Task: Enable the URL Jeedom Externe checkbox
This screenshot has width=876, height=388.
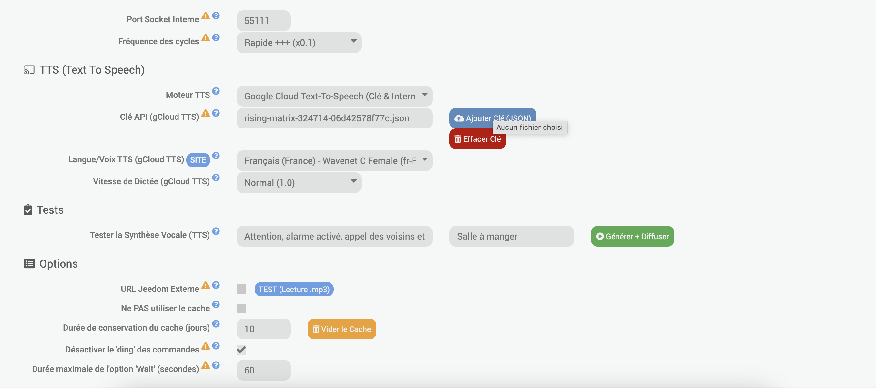Action: (241, 289)
